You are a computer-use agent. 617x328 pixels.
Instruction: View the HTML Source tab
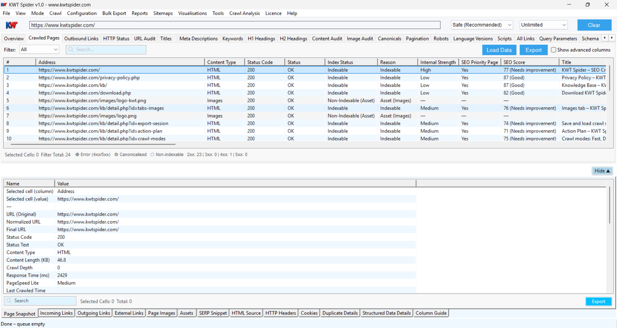point(246,313)
